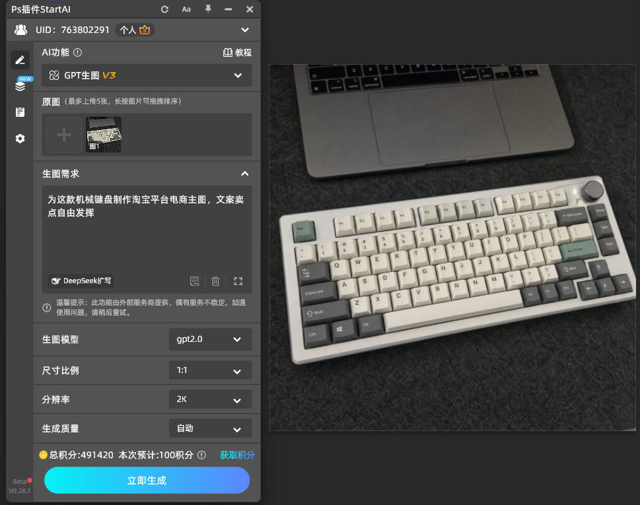Click the gold coin points icon
640x505 pixels.
44,455
